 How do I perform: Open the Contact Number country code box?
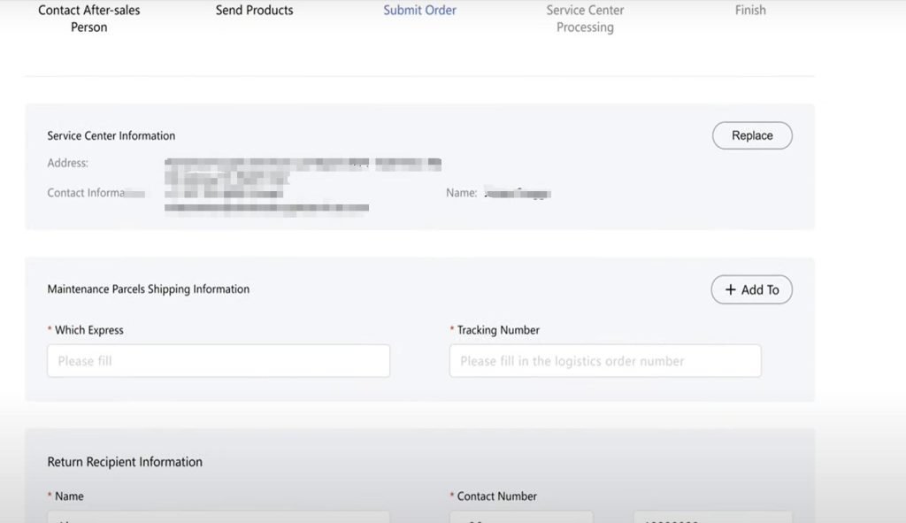coord(521,517)
